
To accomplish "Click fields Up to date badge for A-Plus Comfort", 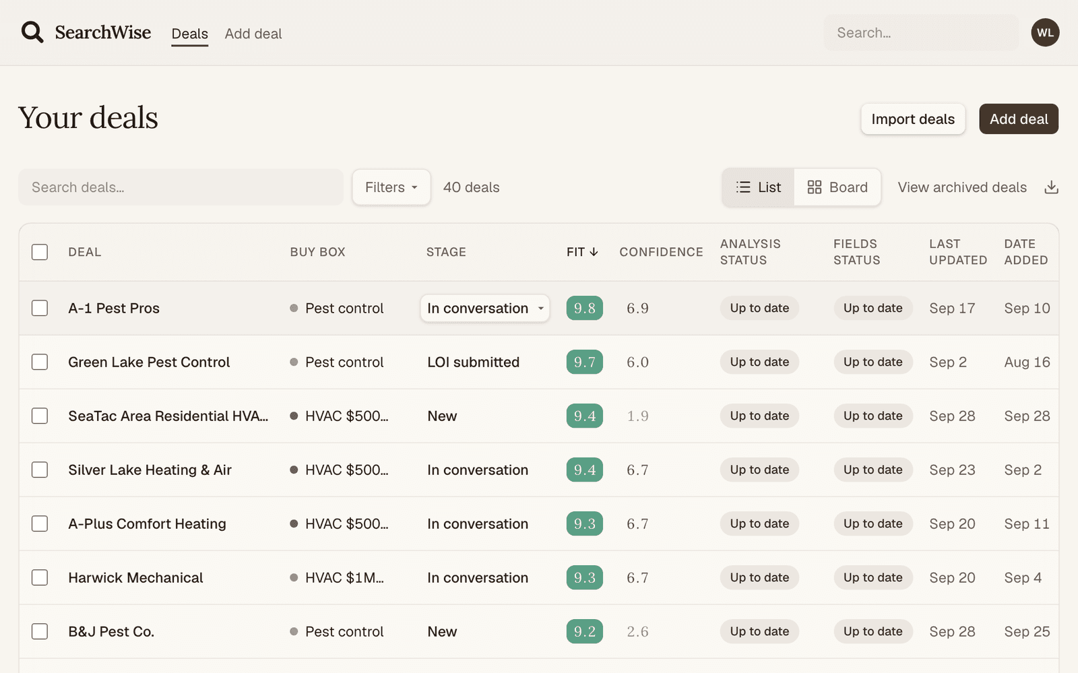I will coord(873,523).
